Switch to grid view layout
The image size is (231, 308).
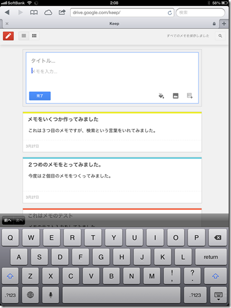click(x=34, y=36)
